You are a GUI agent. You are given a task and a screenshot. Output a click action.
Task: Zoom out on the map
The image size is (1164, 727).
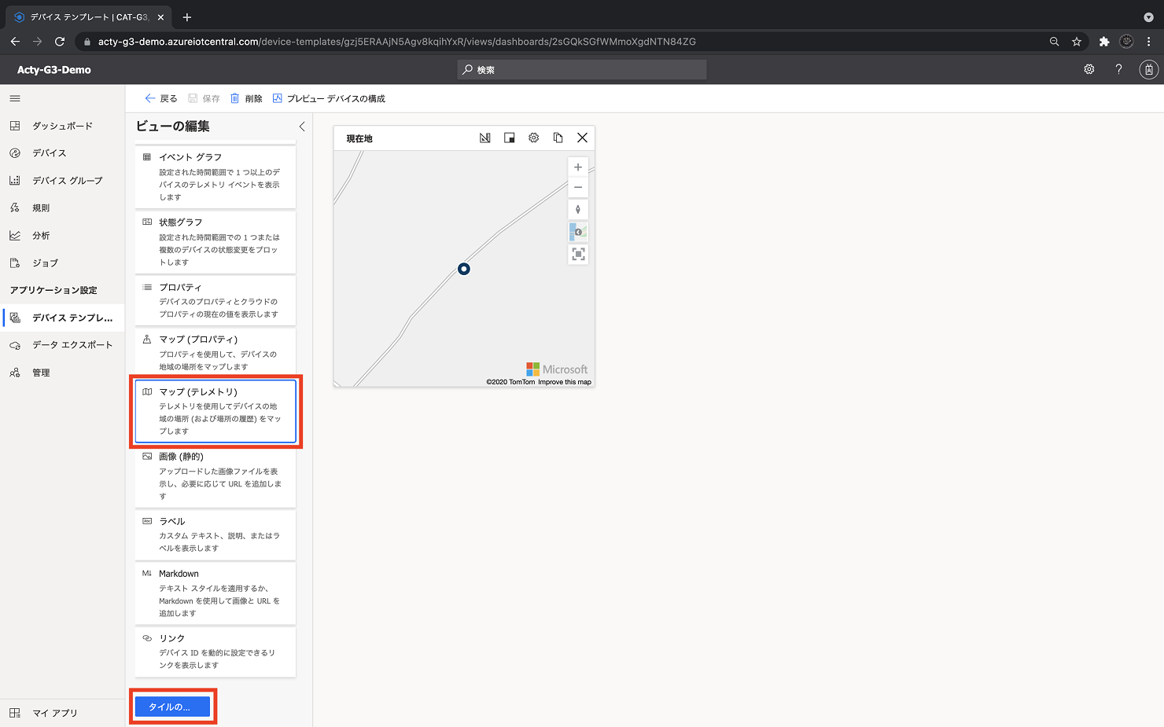[x=578, y=187]
